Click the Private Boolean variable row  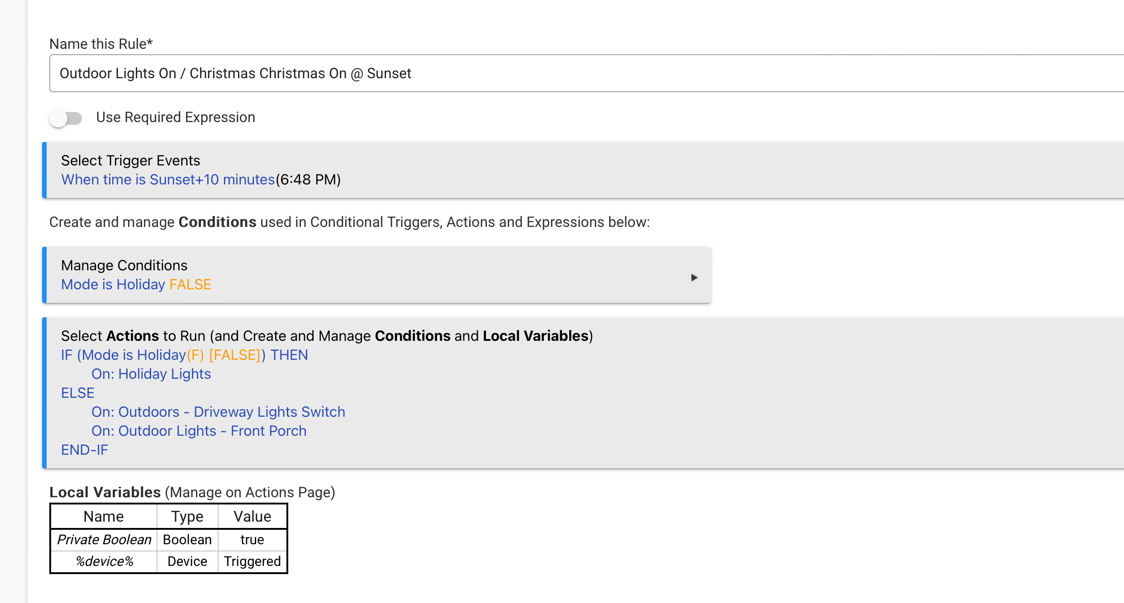tap(168, 540)
